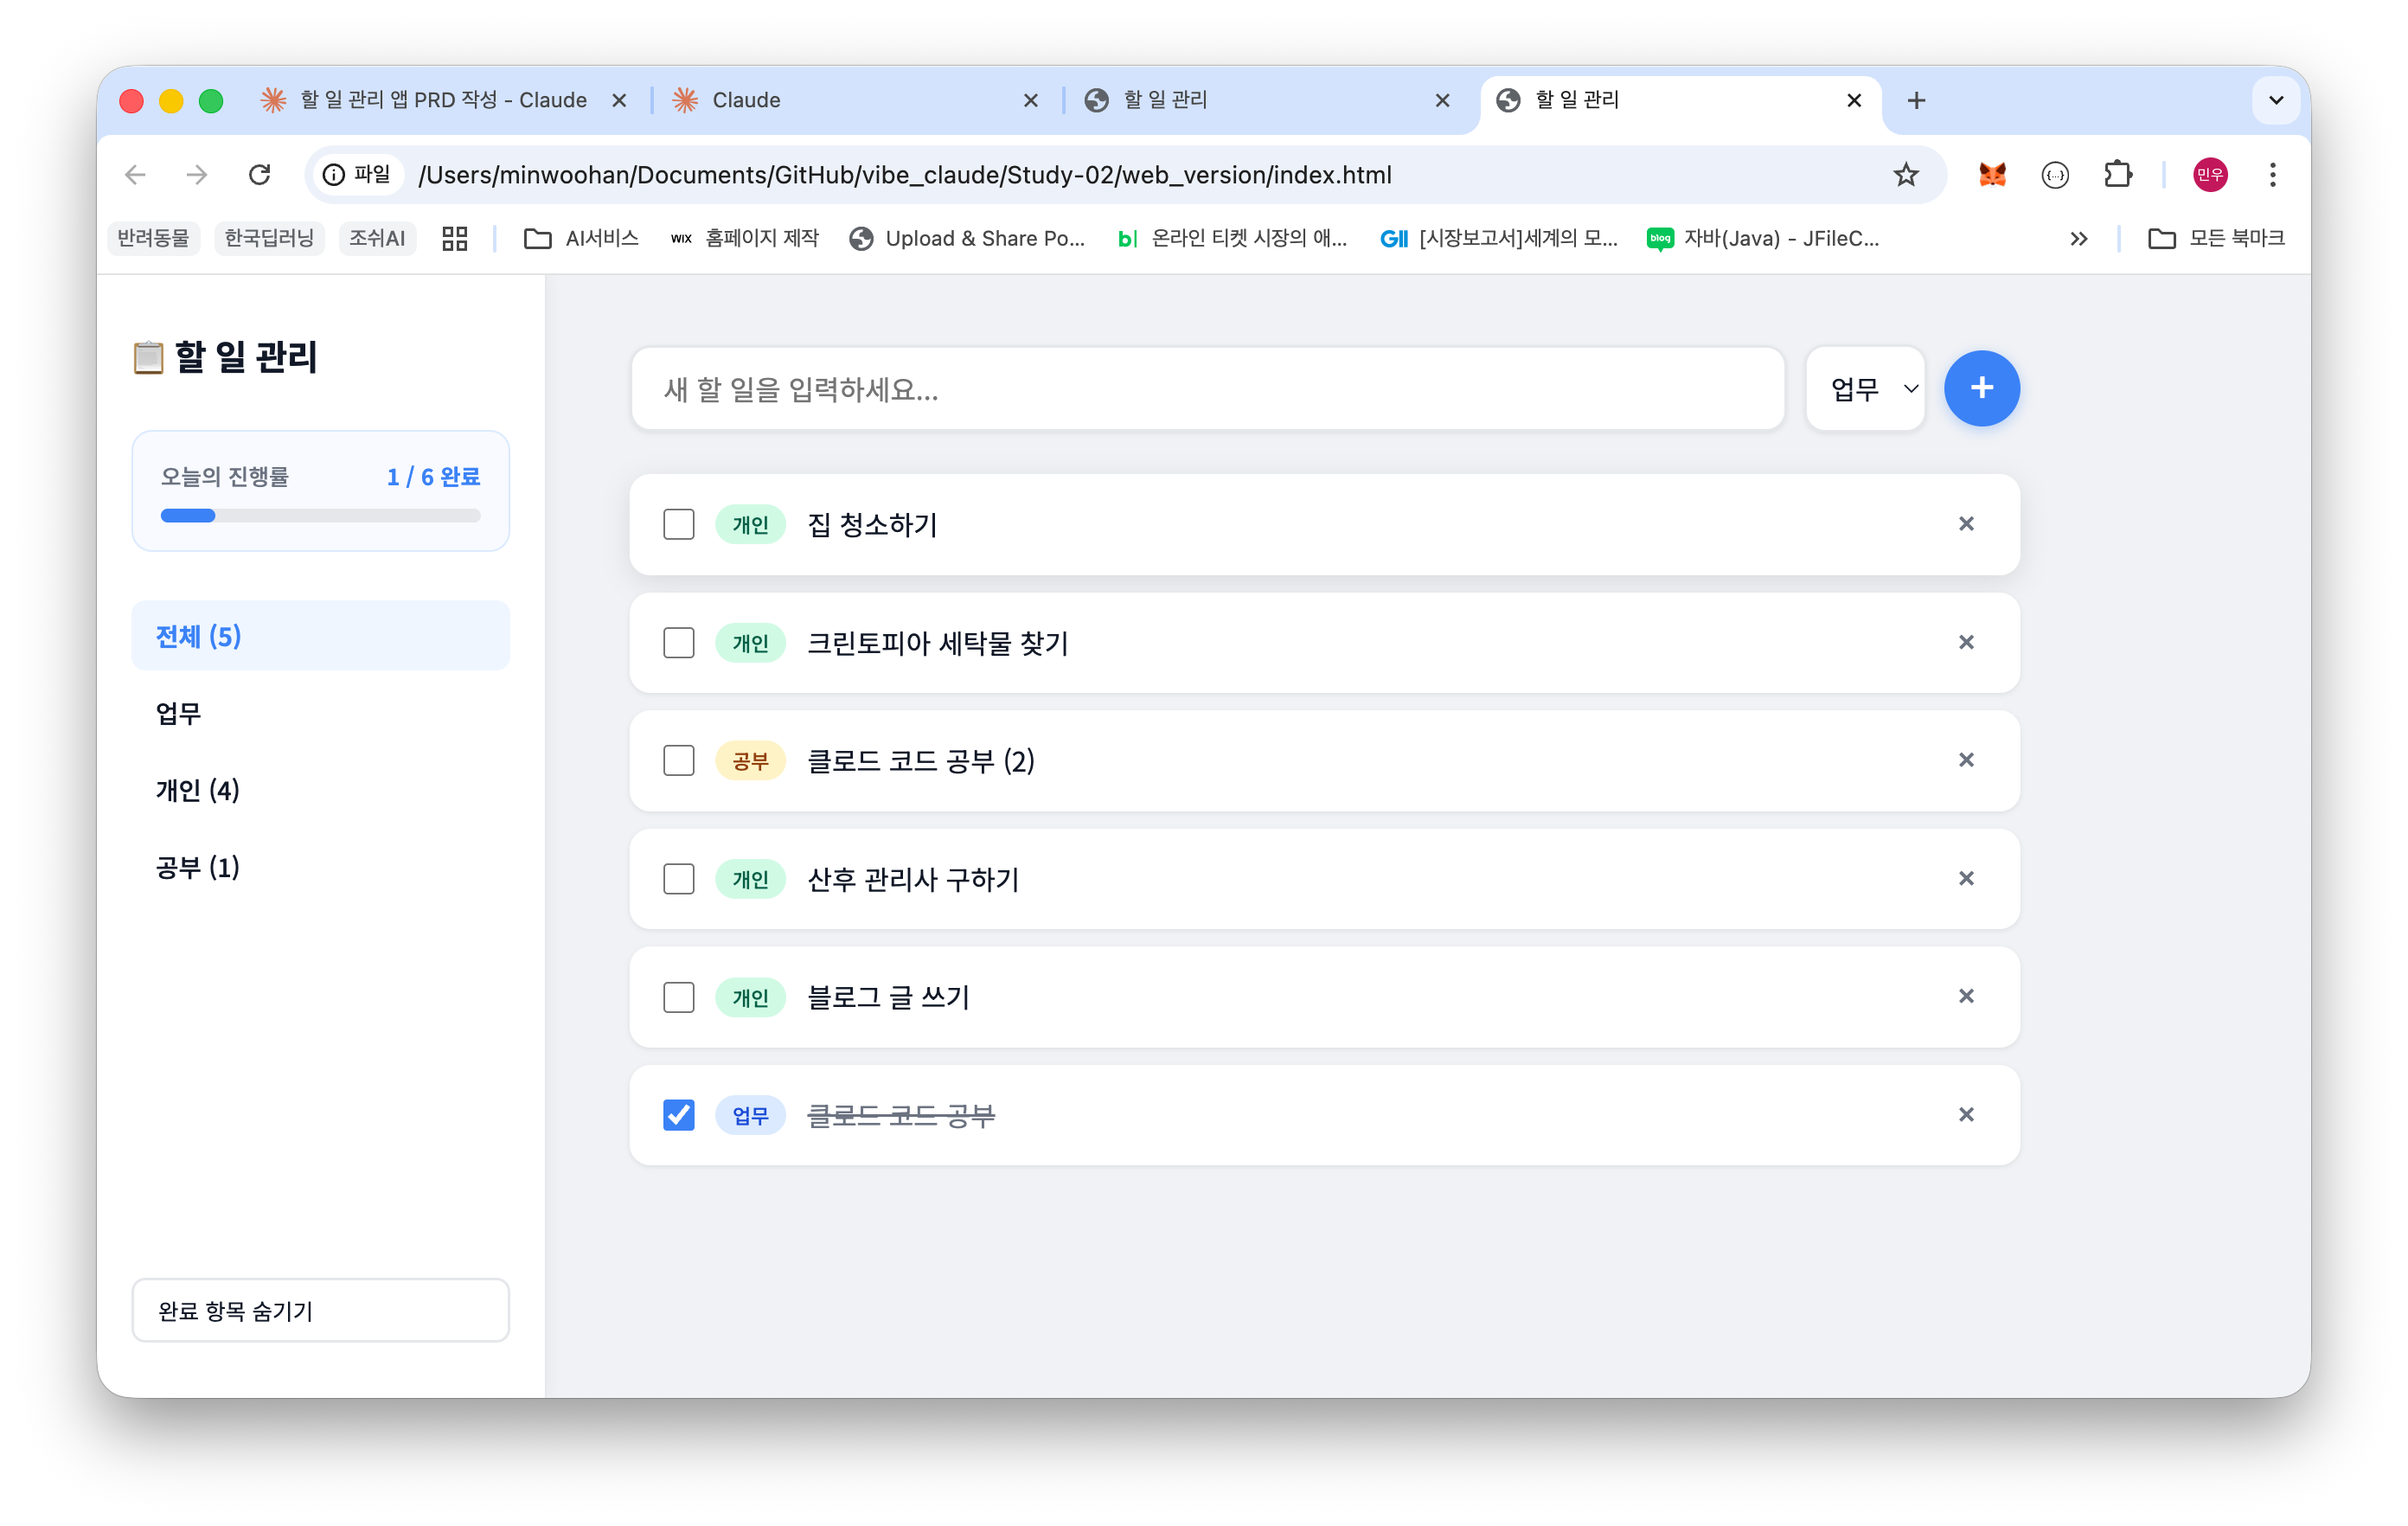The image size is (2408, 1526).
Task: Tick the 산후 관리사 구하기 checkbox
Action: click(x=679, y=879)
